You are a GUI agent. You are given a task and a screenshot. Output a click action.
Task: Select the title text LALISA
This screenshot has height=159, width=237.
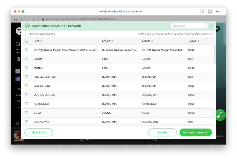click(x=38, y=59)
